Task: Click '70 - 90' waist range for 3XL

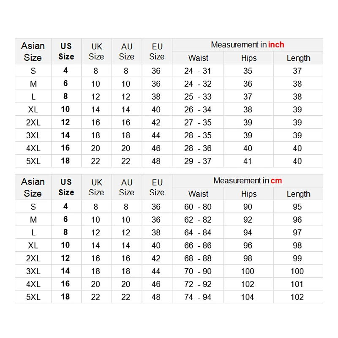Action: pyautogui.click(x=198, y=271)
